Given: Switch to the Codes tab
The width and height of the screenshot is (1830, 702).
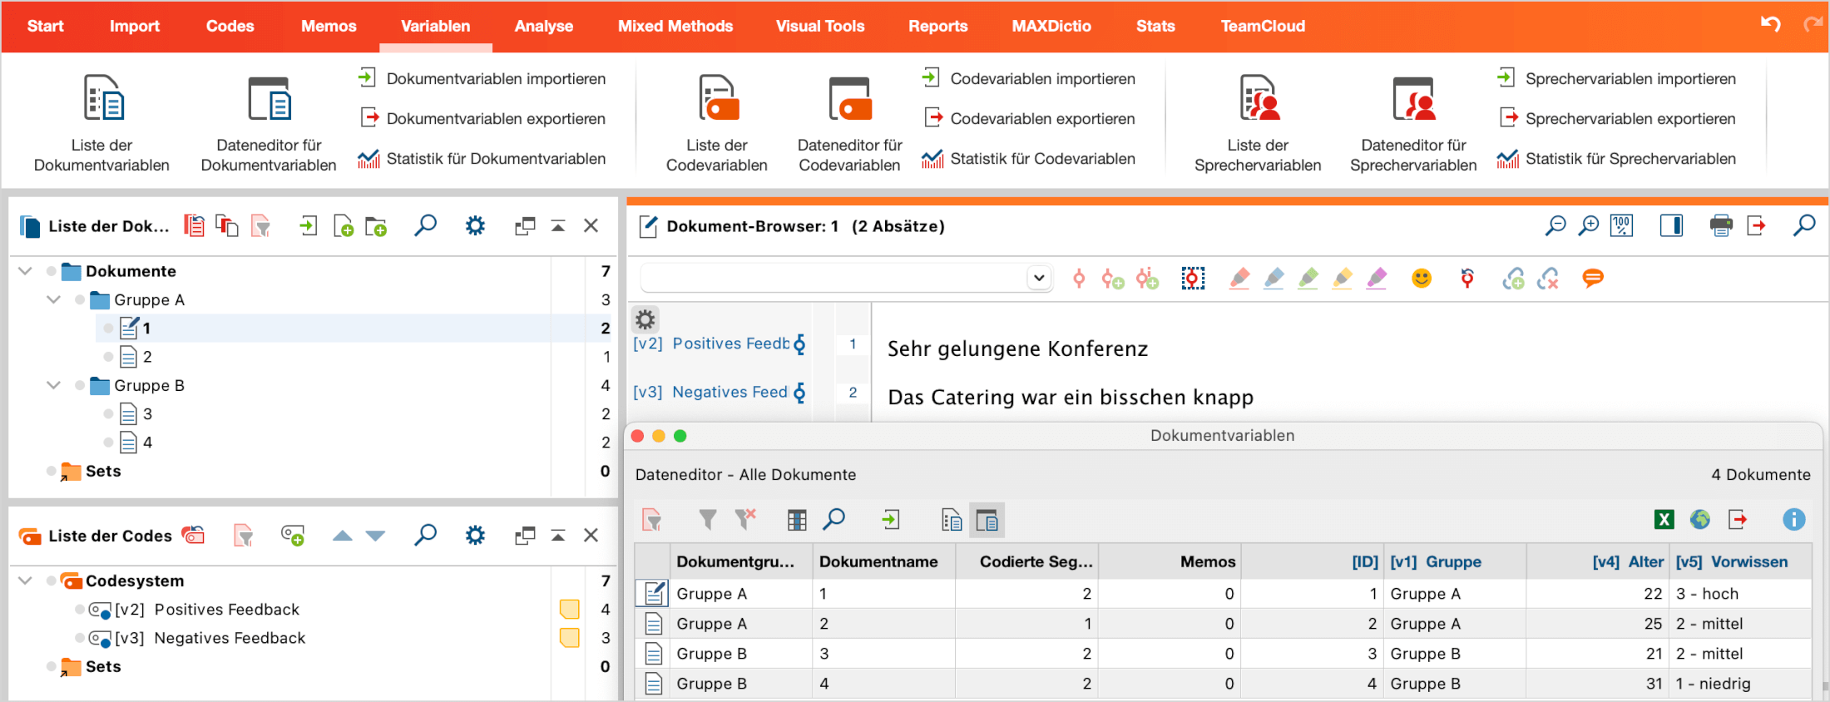Looking at the screenshot, I should pos(230,26).
